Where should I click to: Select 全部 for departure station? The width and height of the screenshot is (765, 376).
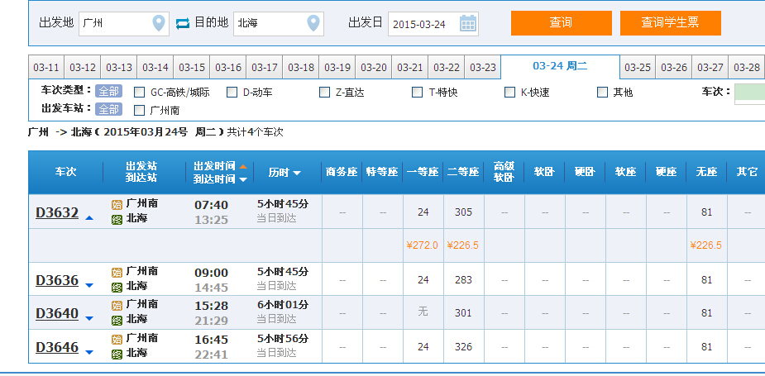click(108, 109)
